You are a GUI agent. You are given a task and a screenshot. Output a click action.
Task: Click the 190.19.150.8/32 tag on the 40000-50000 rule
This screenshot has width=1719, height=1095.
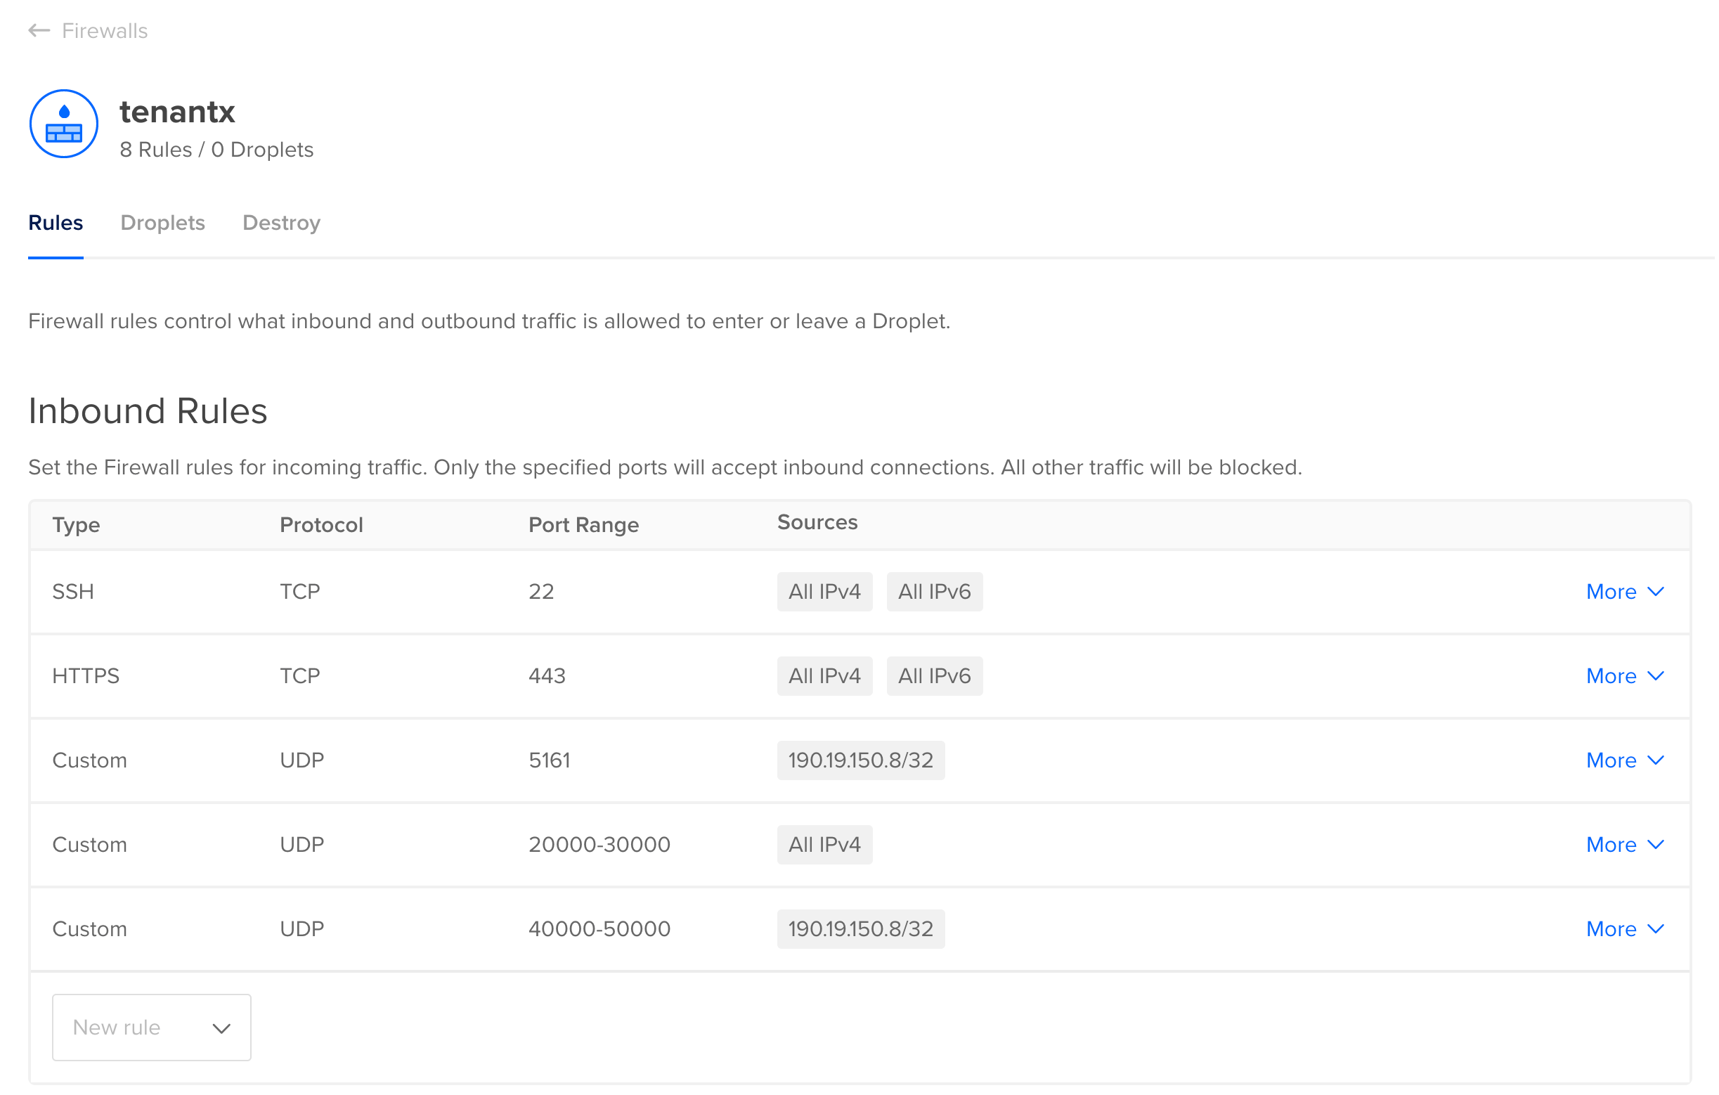coord(861,928)
